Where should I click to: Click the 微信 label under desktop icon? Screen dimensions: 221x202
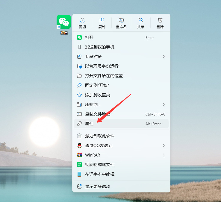coord(64,33)
